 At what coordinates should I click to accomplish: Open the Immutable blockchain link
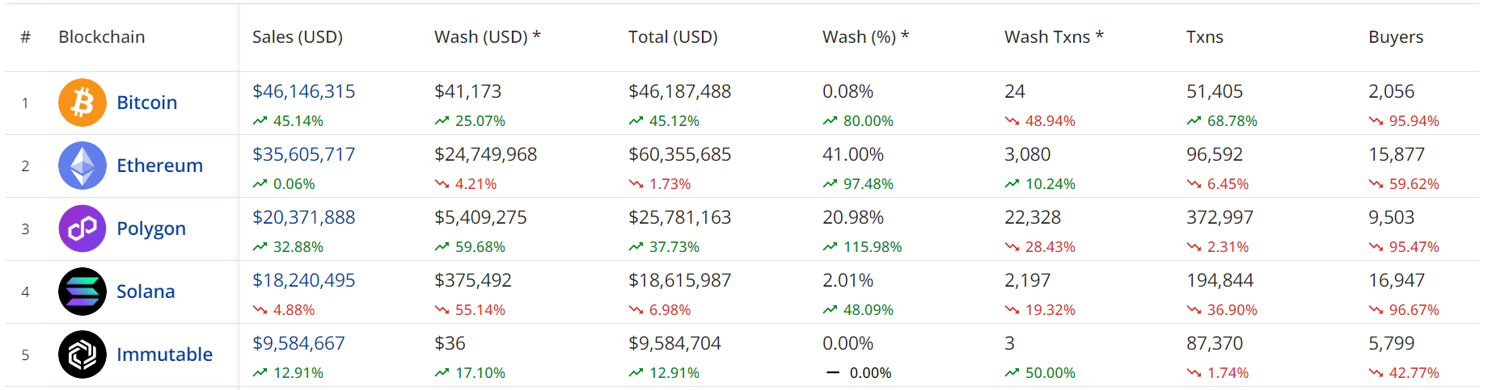164,354
